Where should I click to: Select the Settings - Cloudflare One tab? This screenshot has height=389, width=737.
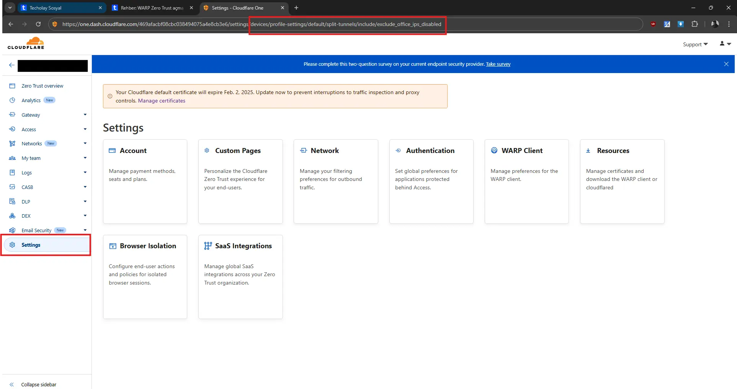pyautogui.click(x=244, y=8)
